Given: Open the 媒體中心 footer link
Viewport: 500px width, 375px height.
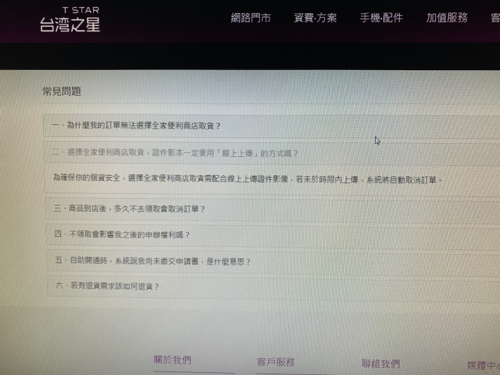Looking at the screenshot, I should point(484,365).
